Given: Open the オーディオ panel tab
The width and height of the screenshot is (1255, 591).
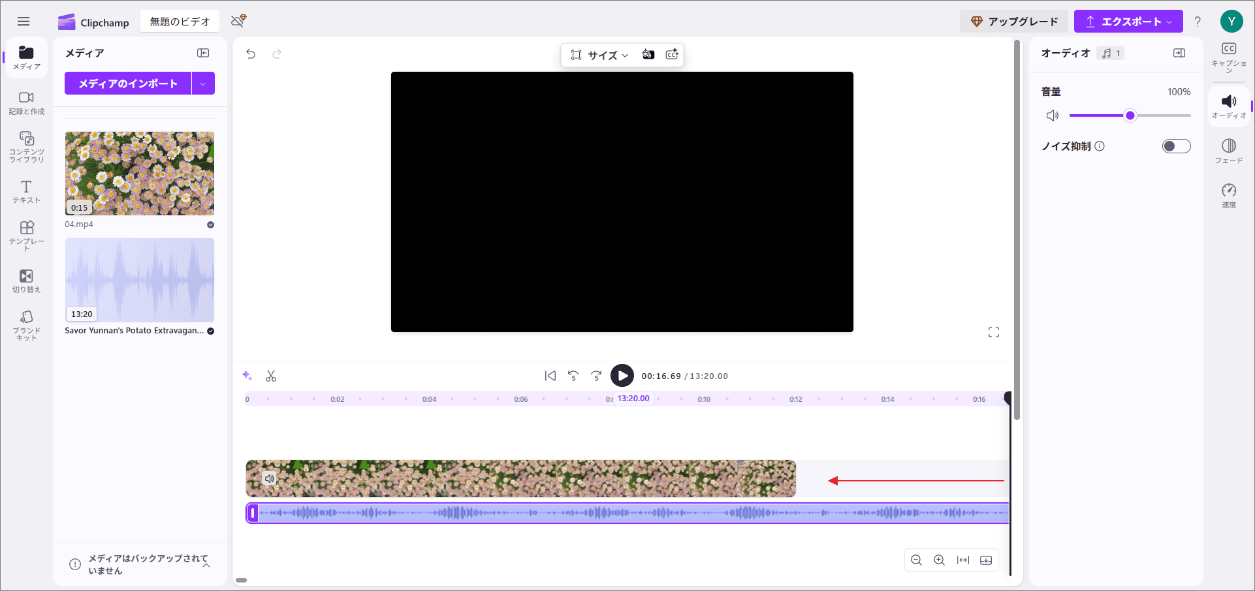Looking at the screenshot, I should tap(1229, 106).
